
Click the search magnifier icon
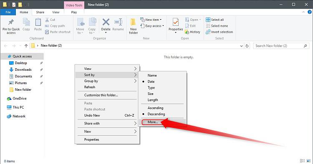tap(305, 46)
